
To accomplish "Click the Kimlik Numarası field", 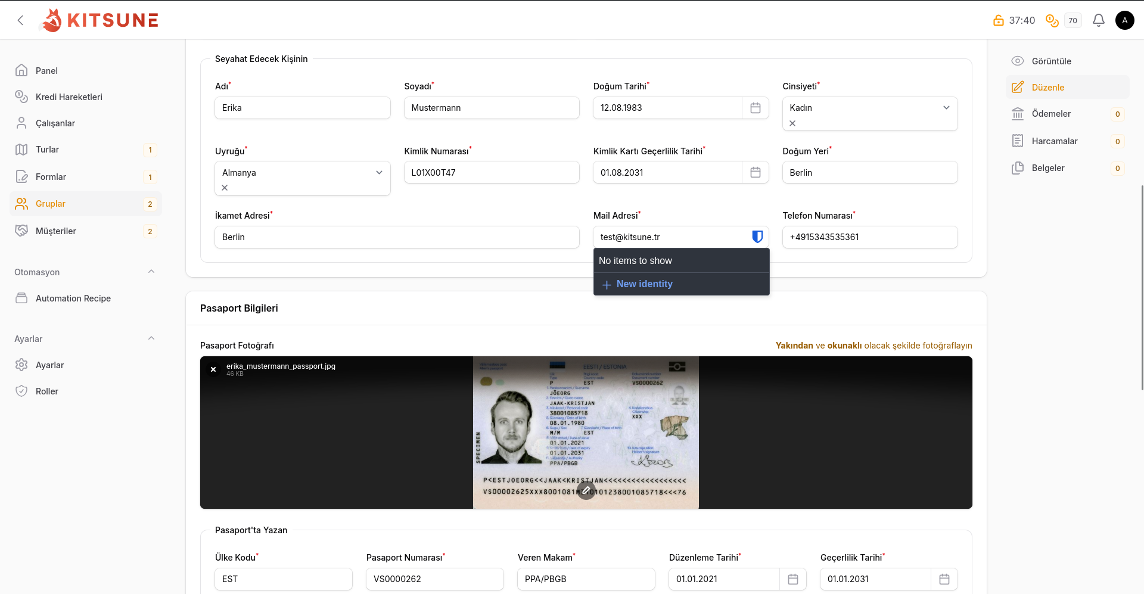I will 492,172.
